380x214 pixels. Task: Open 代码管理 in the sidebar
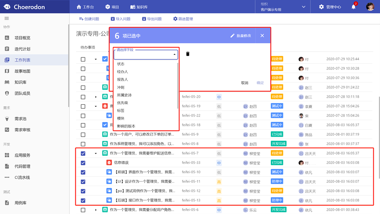point(22,166)
